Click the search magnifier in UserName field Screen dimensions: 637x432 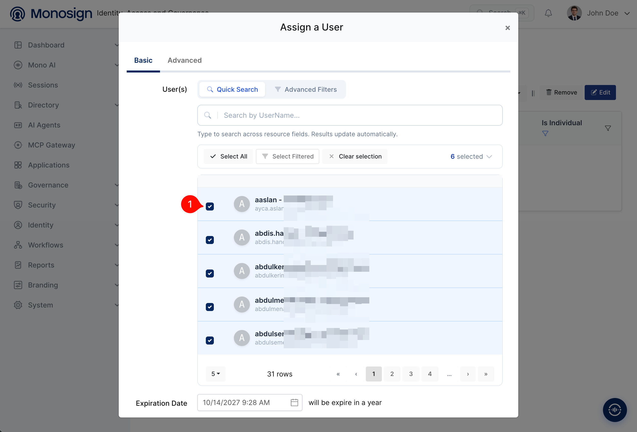pyautogui.click(x=208, y=115)
